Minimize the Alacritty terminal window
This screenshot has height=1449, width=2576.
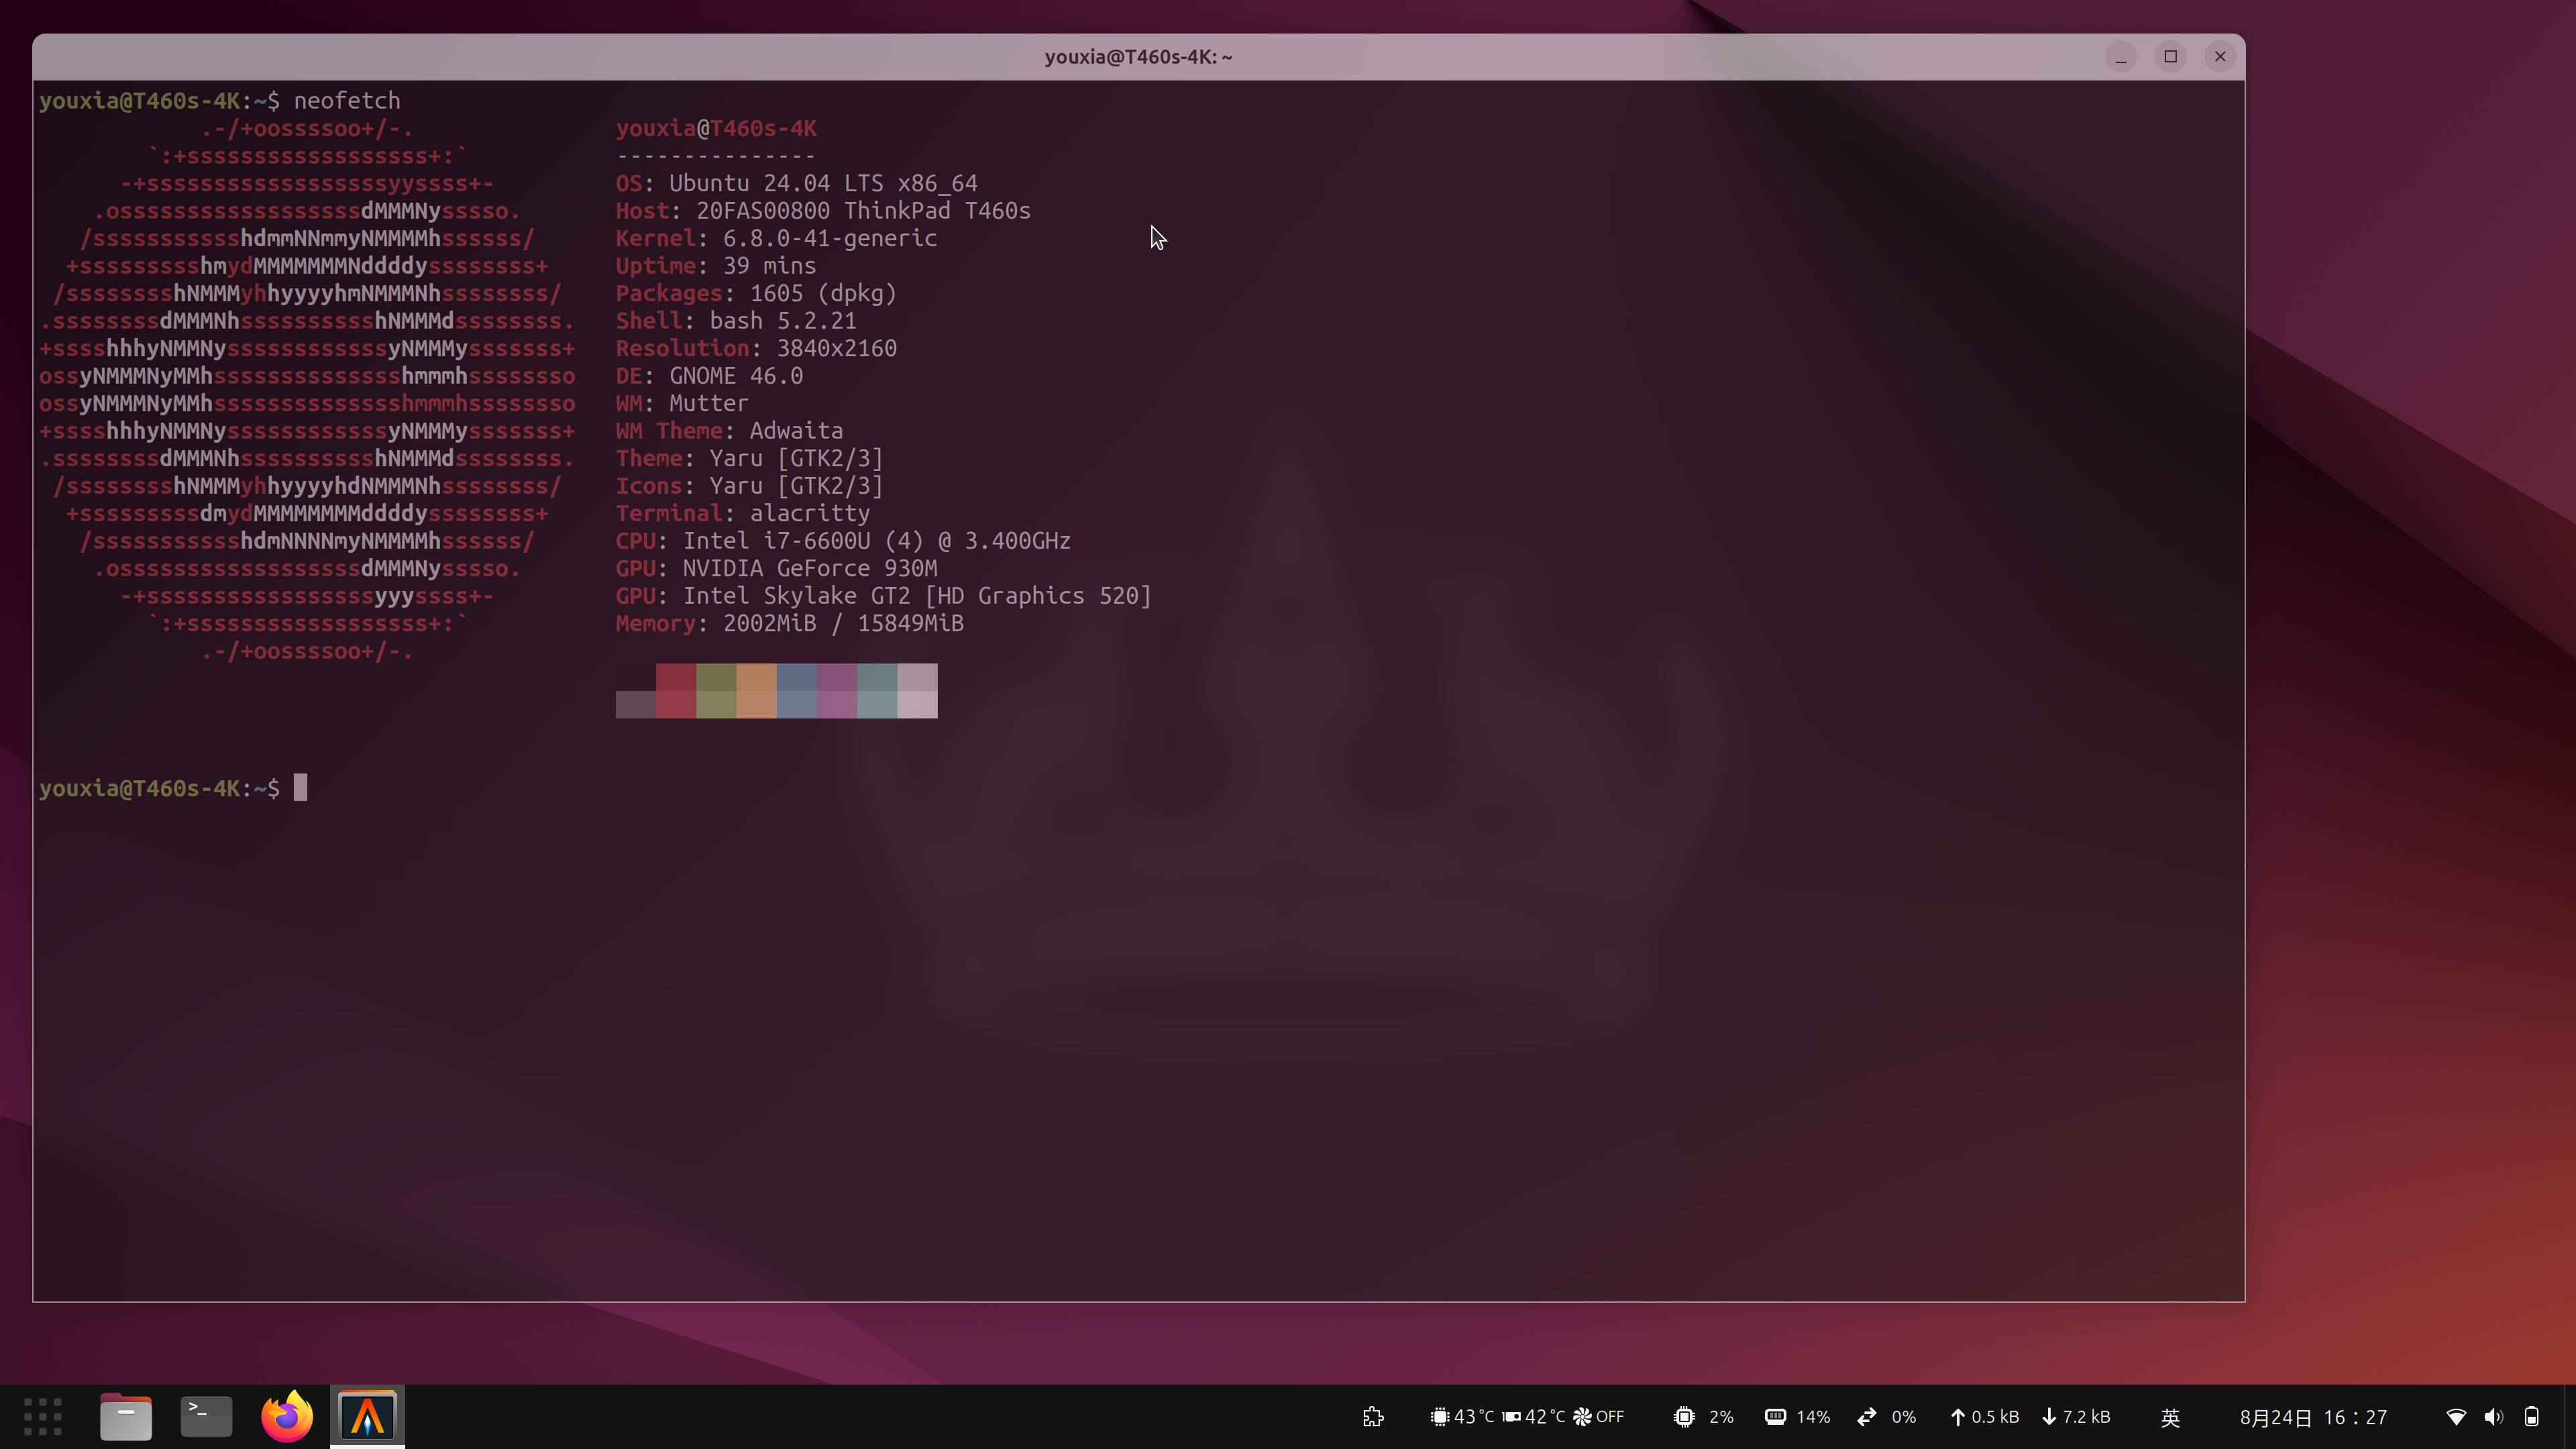click(2121, 57)
